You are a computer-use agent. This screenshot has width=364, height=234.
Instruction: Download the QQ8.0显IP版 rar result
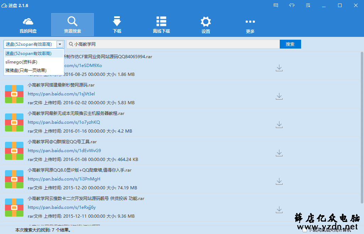coord(279,182)
